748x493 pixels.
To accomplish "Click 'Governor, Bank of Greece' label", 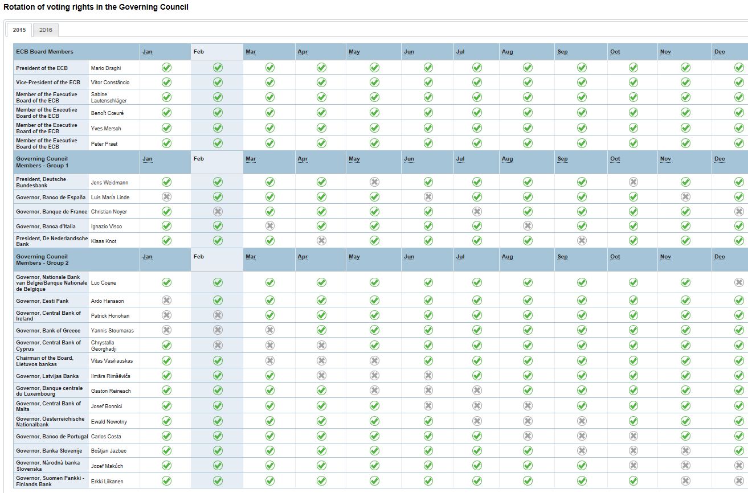I will [48, 330].
